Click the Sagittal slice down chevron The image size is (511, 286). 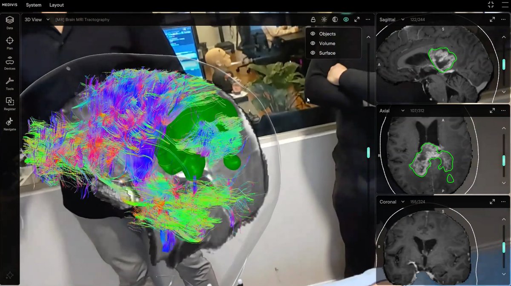[x=504, y=91]
